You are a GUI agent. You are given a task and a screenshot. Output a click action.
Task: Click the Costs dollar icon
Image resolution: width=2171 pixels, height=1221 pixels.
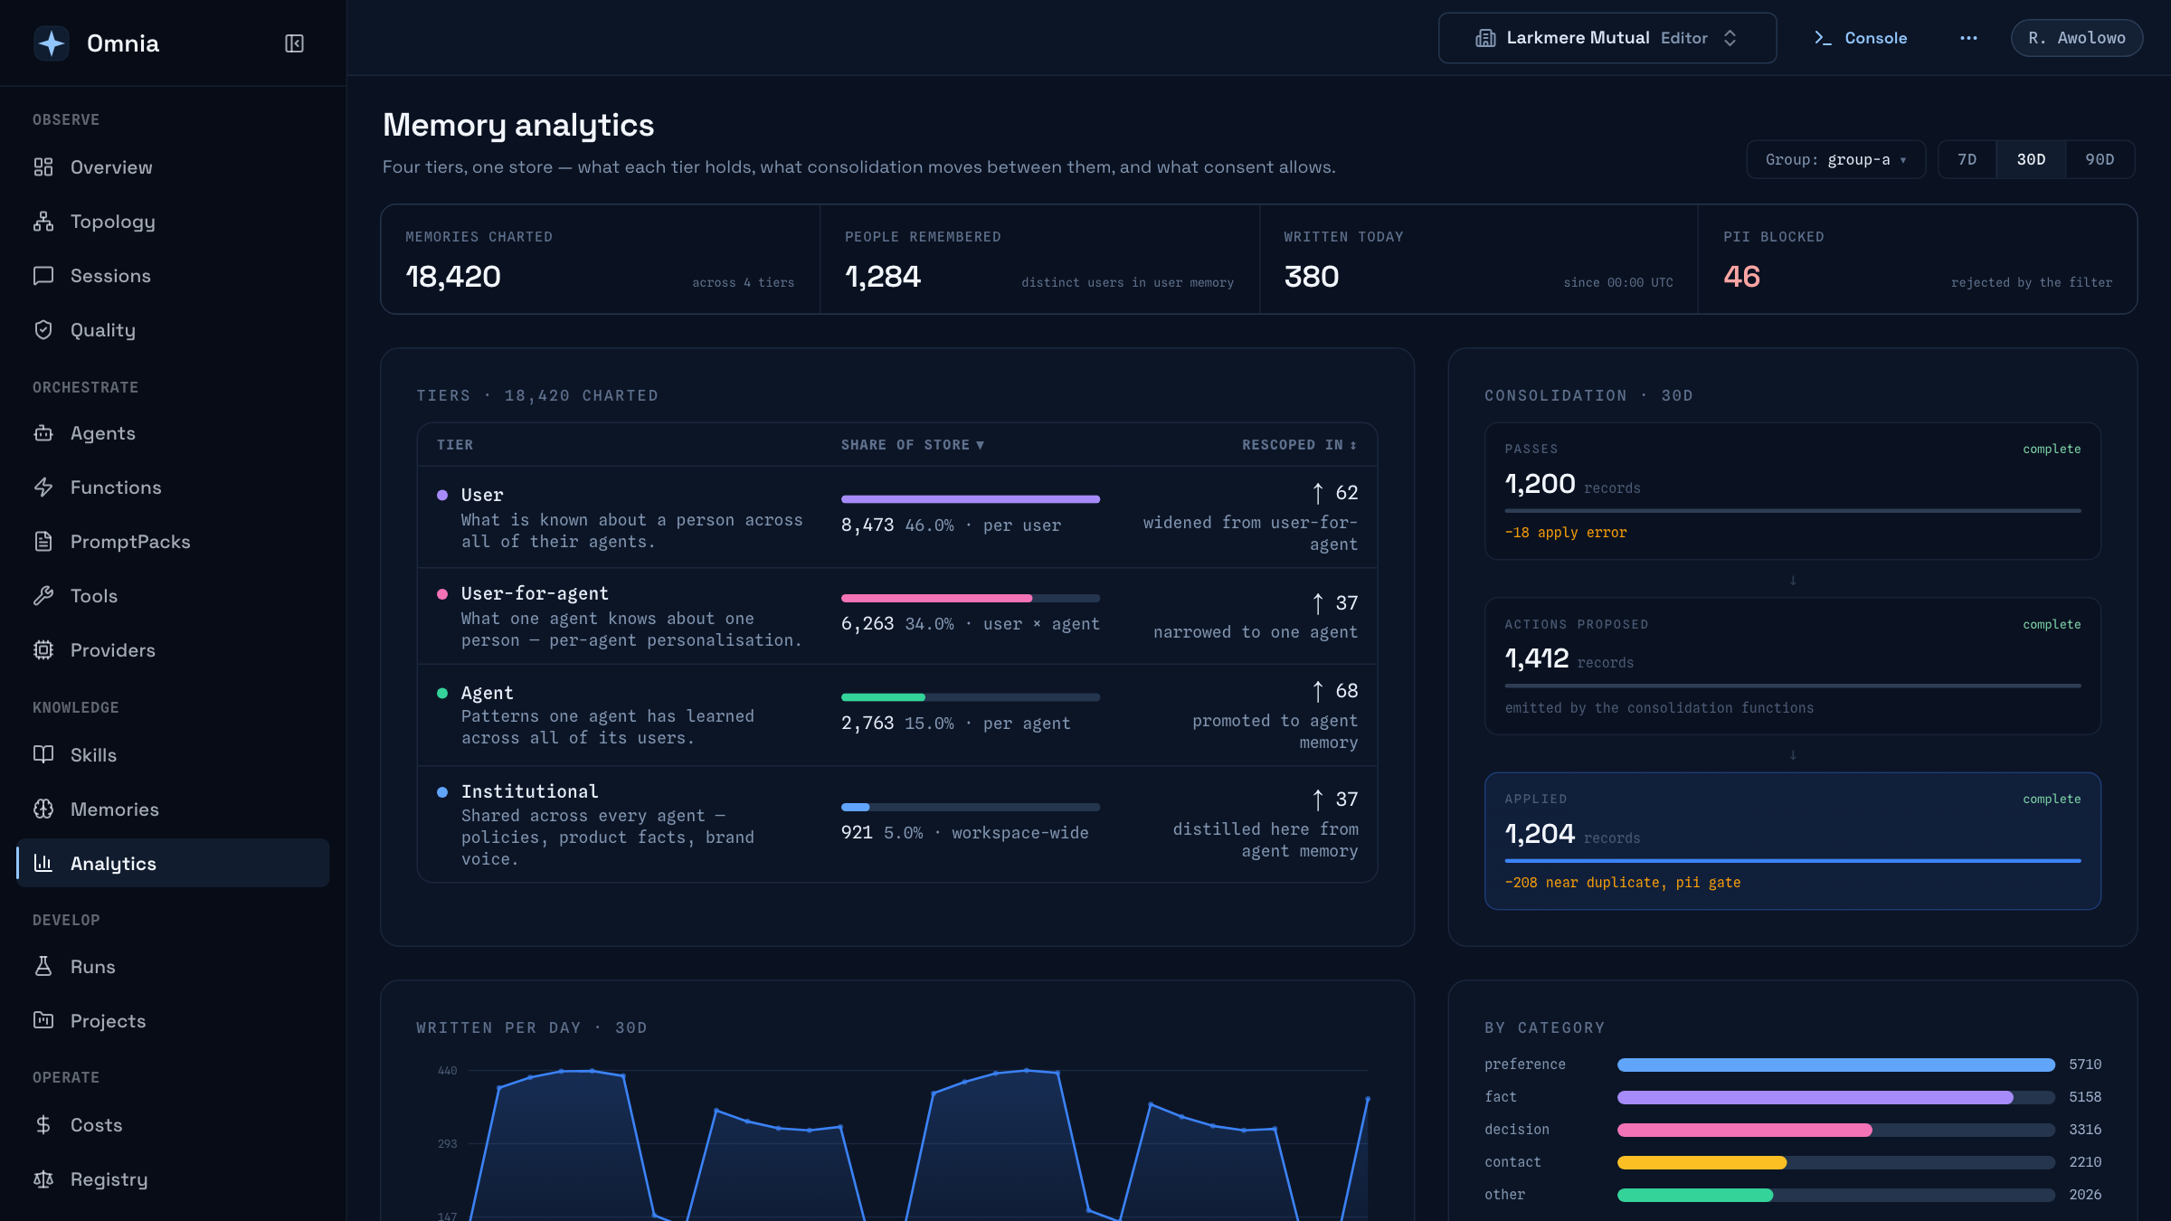click(43, 1125)
